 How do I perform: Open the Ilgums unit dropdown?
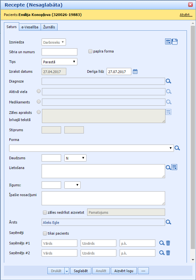tap(72, 185)
